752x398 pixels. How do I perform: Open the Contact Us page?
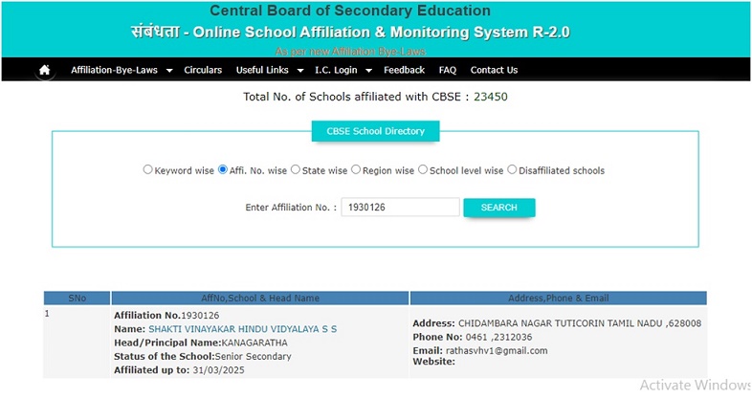(x=494, y=70)
